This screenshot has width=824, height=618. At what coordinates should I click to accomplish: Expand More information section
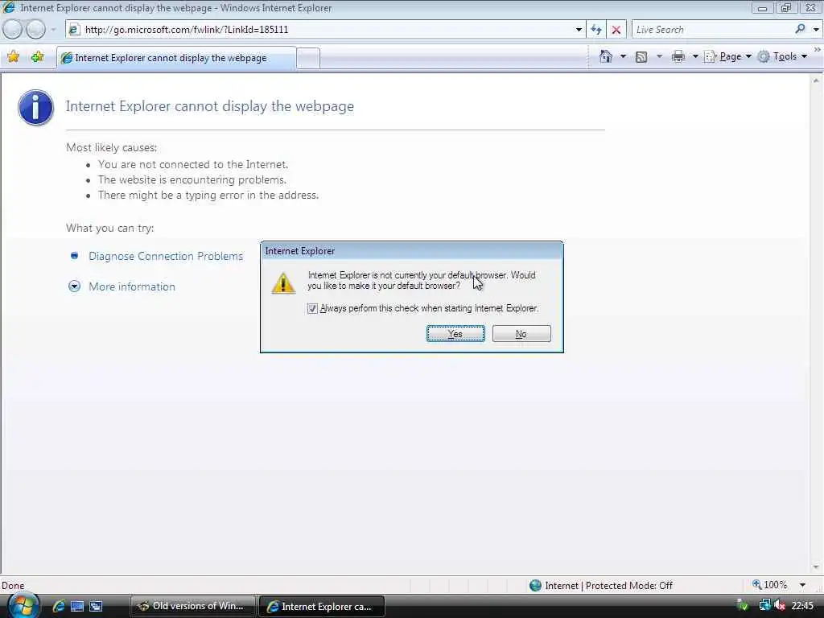(x=131, y=286)
